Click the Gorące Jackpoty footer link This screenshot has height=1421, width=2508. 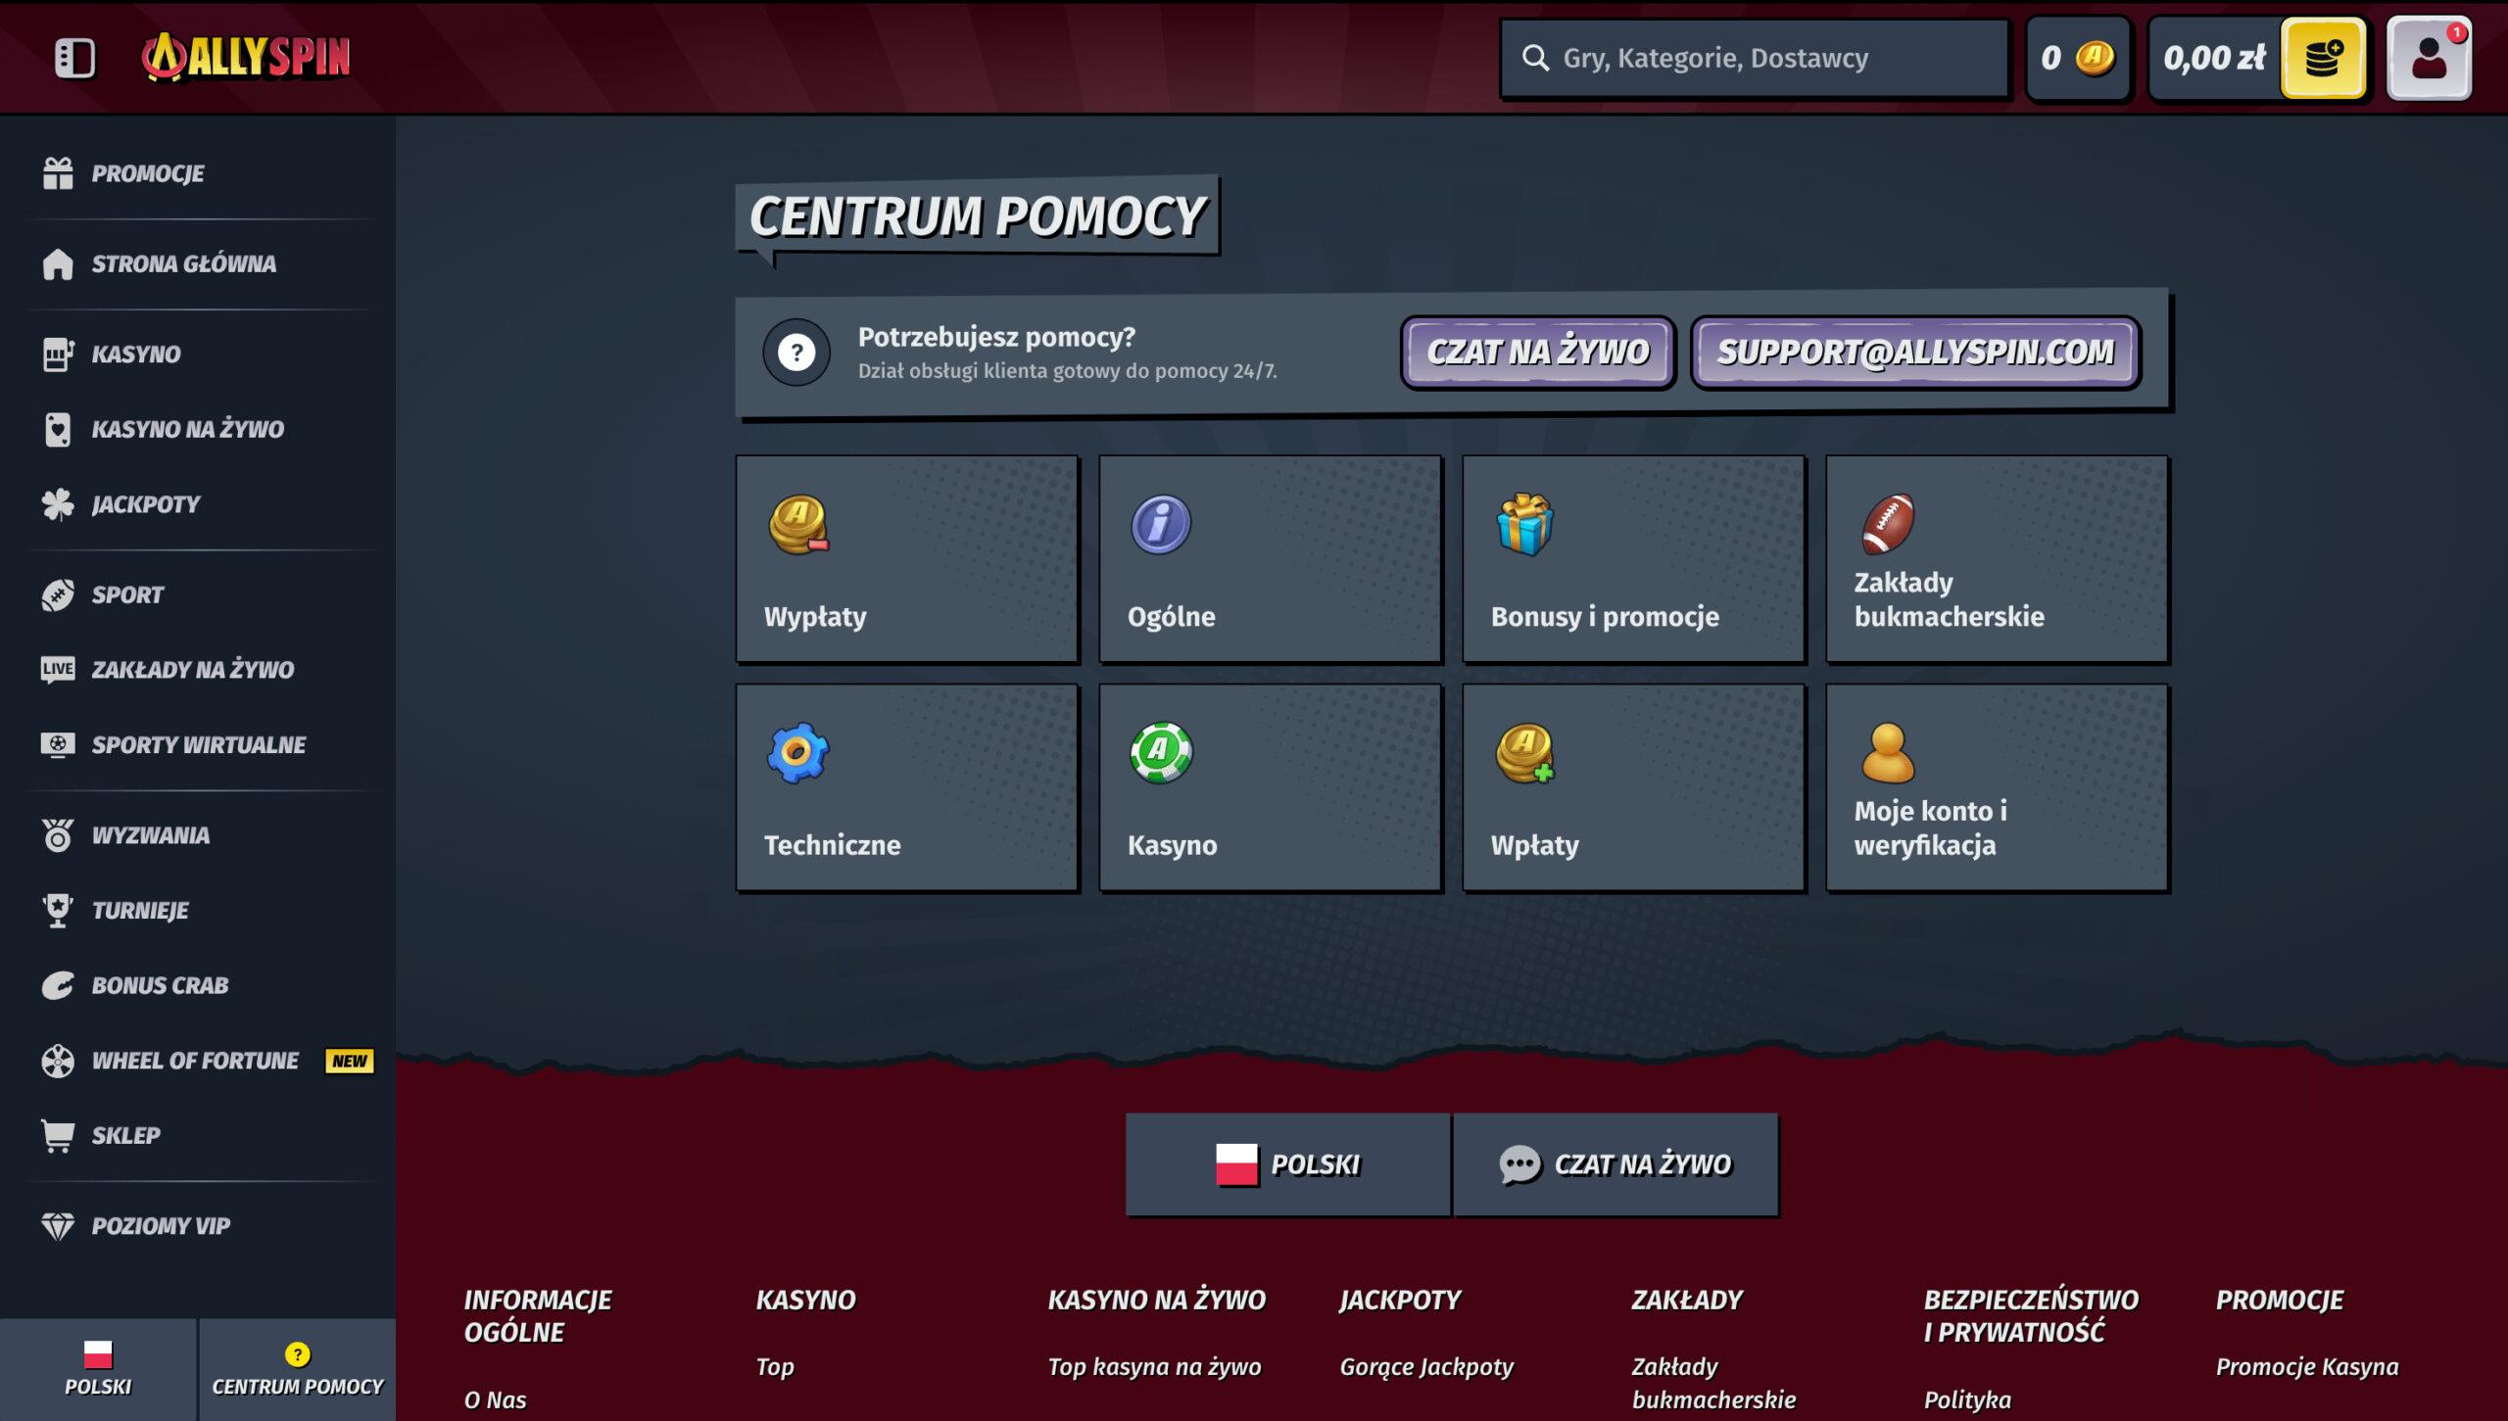click(1426, 1366)
